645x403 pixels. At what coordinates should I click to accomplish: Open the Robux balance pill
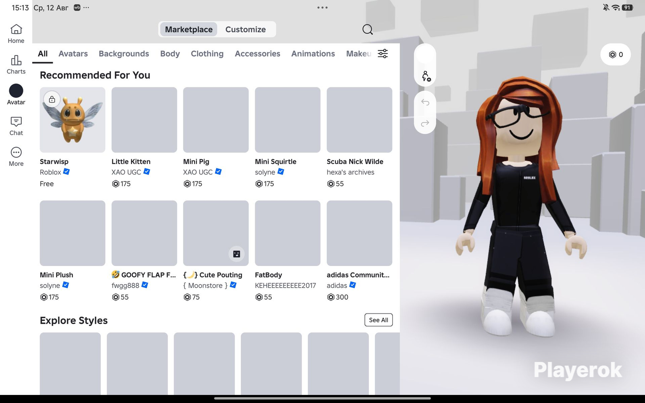616,54
